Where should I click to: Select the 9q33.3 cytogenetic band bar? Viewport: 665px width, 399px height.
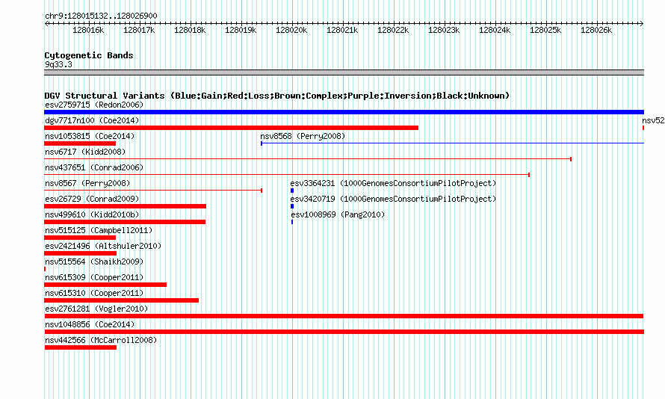click(x=344, y=72)
